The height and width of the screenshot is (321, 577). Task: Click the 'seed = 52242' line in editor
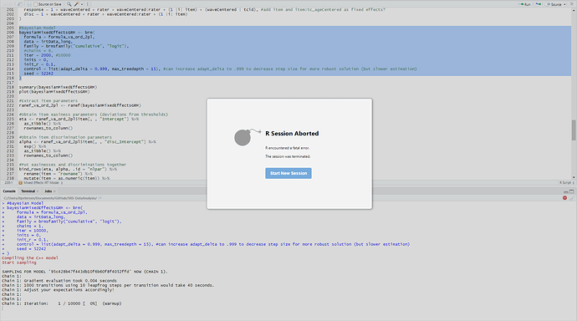coord(38,74)
